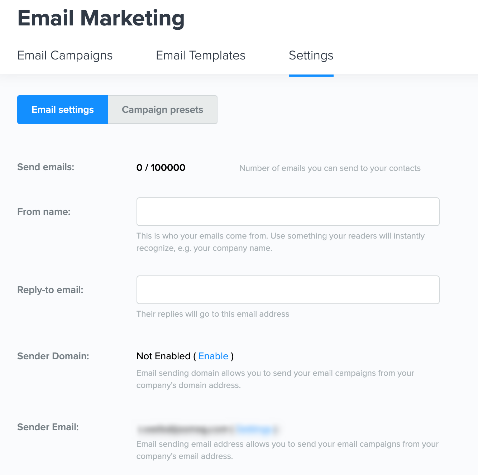Select the Settings tab
Viewport: 478px width, 475px height.
(311, 56)
